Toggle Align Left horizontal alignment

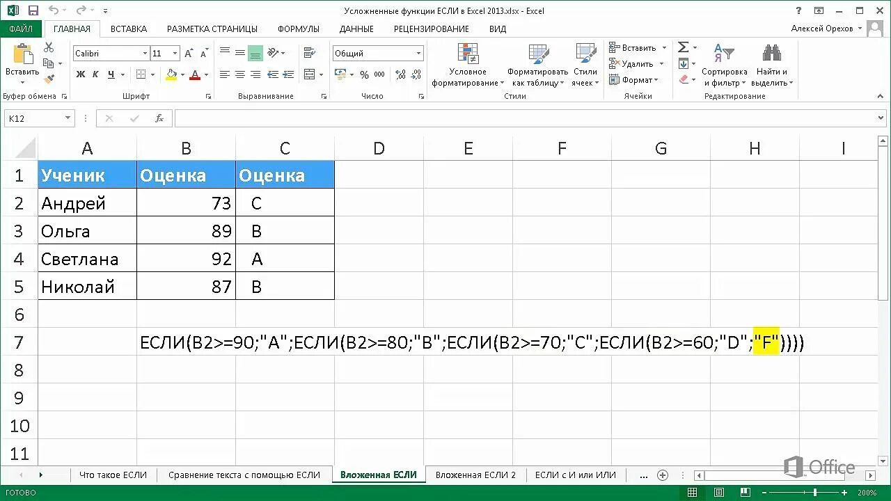225,74
